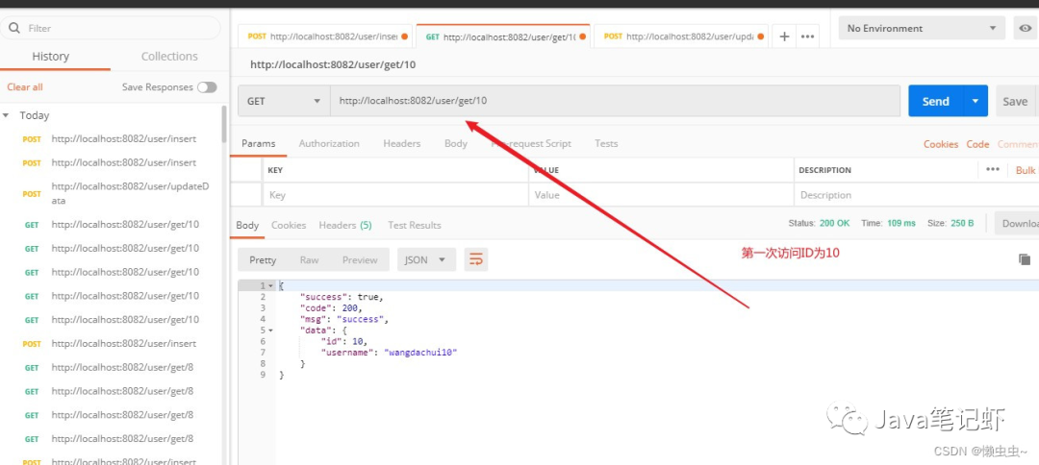The image size is (1039, 465).
Task: Collapse the Today history group
Action: tap(6, 115)
